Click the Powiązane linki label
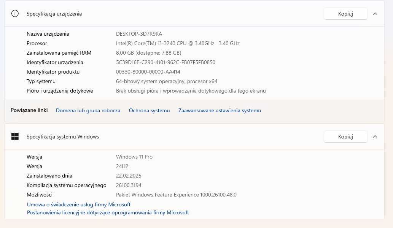 point(29,110)
